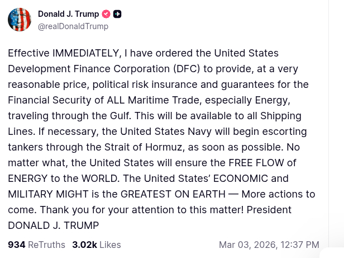Open the @realDonaldTrump handle link
This screenshot has width=344, height=258.
(x=73, y=26)
